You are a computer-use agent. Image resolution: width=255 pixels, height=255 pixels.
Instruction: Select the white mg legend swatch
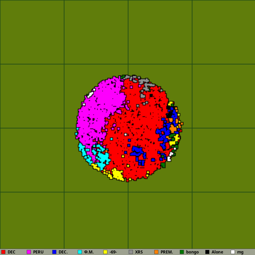point(233,252)
